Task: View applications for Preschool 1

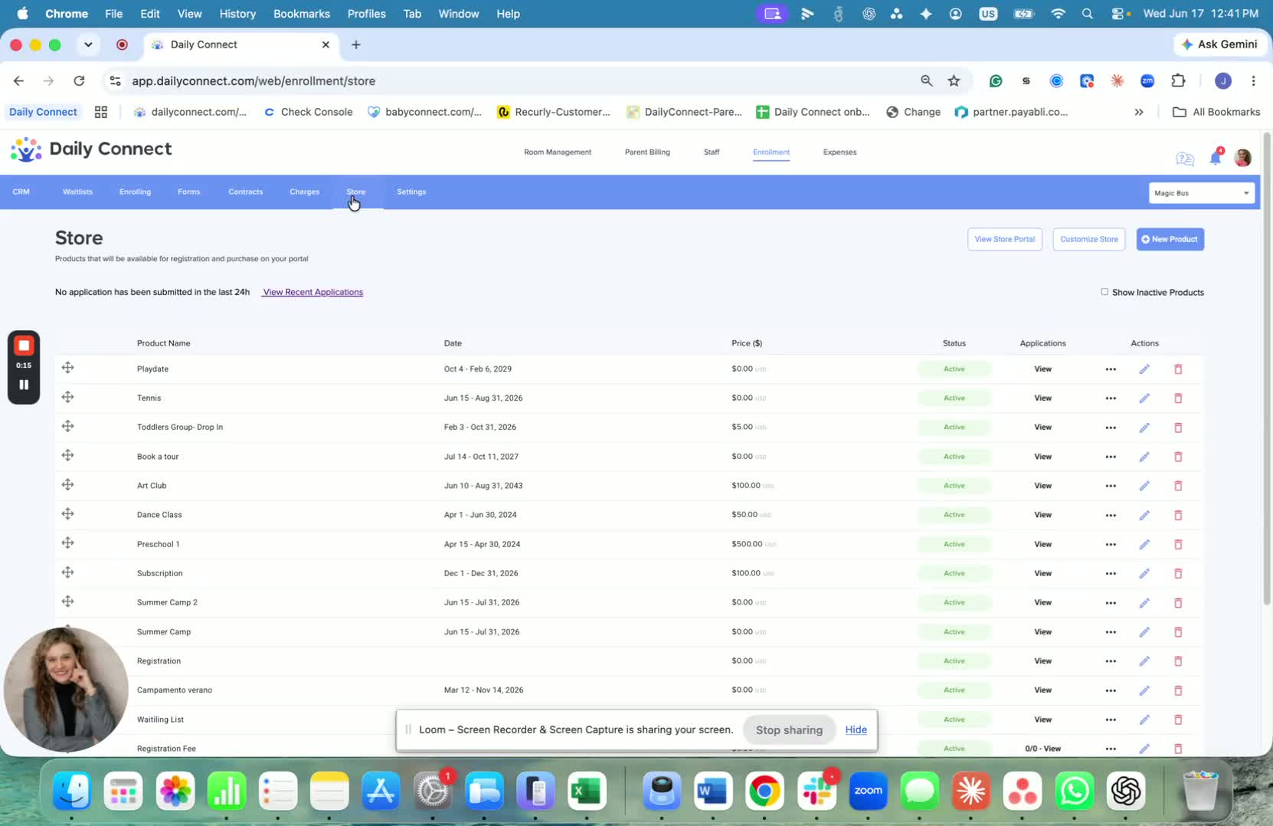Action: 1042,544
